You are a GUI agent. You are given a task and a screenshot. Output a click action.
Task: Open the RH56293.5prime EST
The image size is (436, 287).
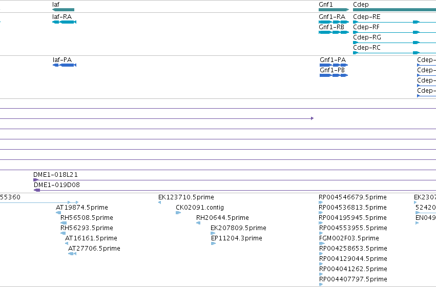pos(63,233)
